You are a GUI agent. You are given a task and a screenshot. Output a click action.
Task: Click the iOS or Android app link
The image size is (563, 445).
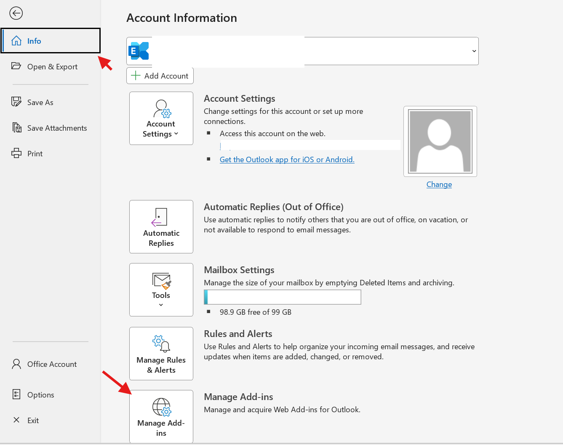coord(287,160)
